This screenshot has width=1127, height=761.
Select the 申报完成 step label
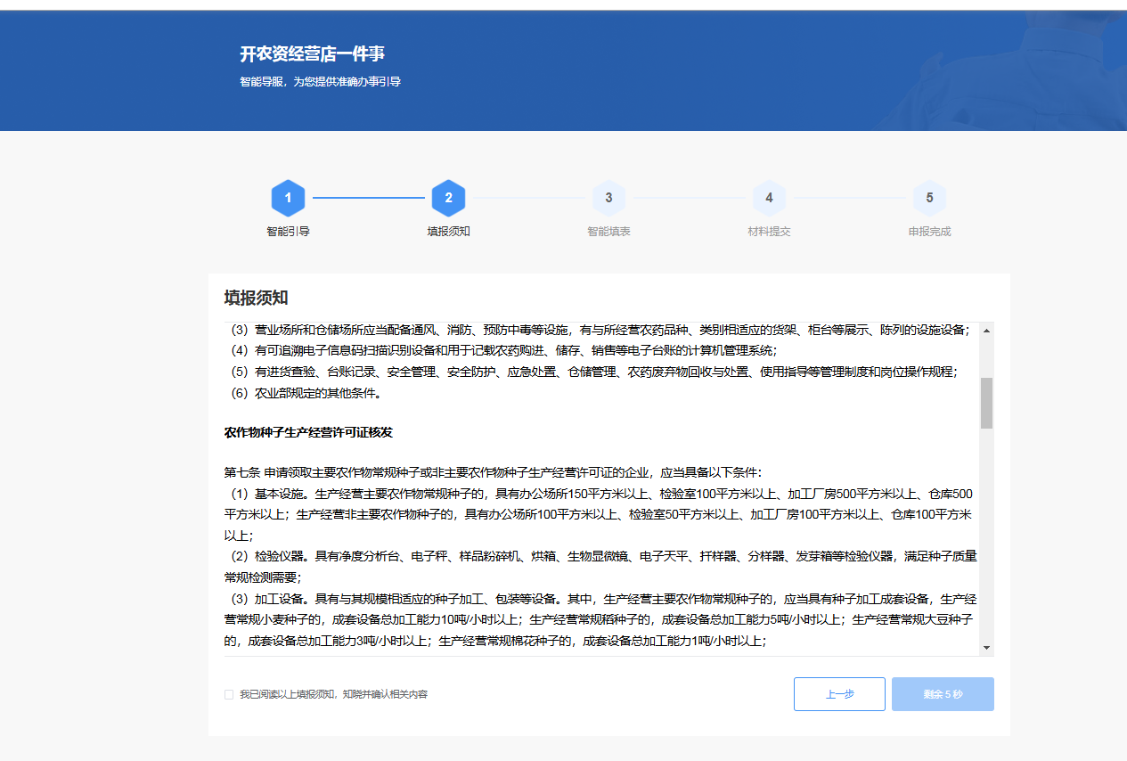(929, 232)
